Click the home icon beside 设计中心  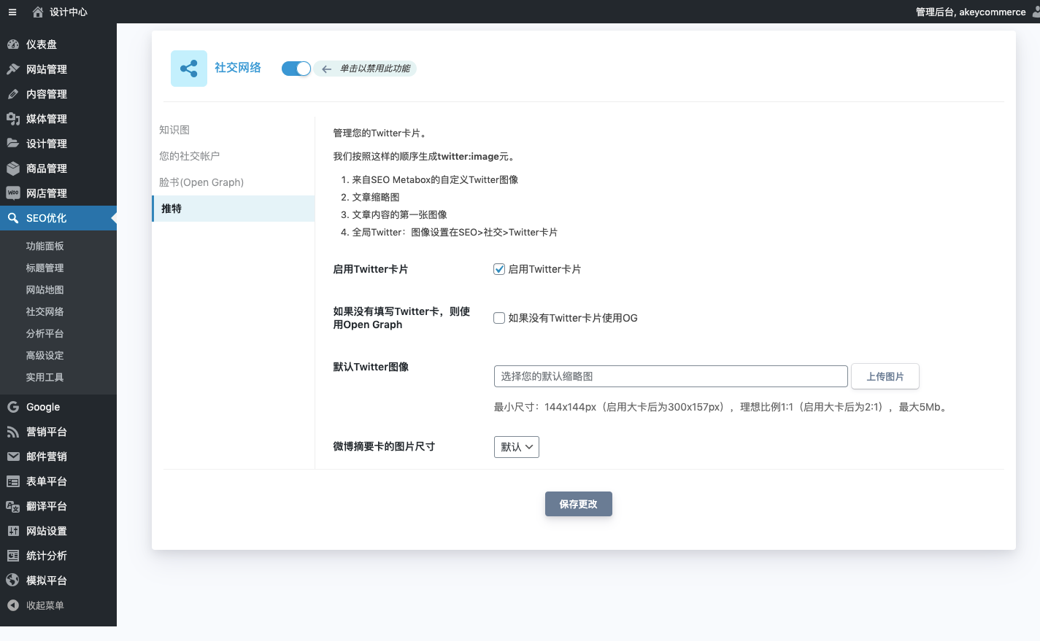pos(38,12)
